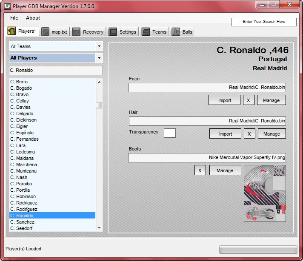This screenshot has width=303, height=261.
Task: Go to the Settings tab
Action: click(123, 32)
